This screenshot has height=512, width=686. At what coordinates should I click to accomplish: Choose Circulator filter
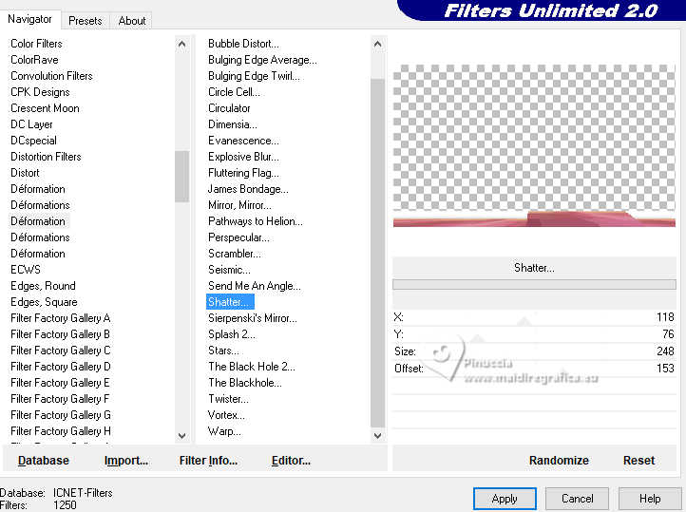coord(229,108)
